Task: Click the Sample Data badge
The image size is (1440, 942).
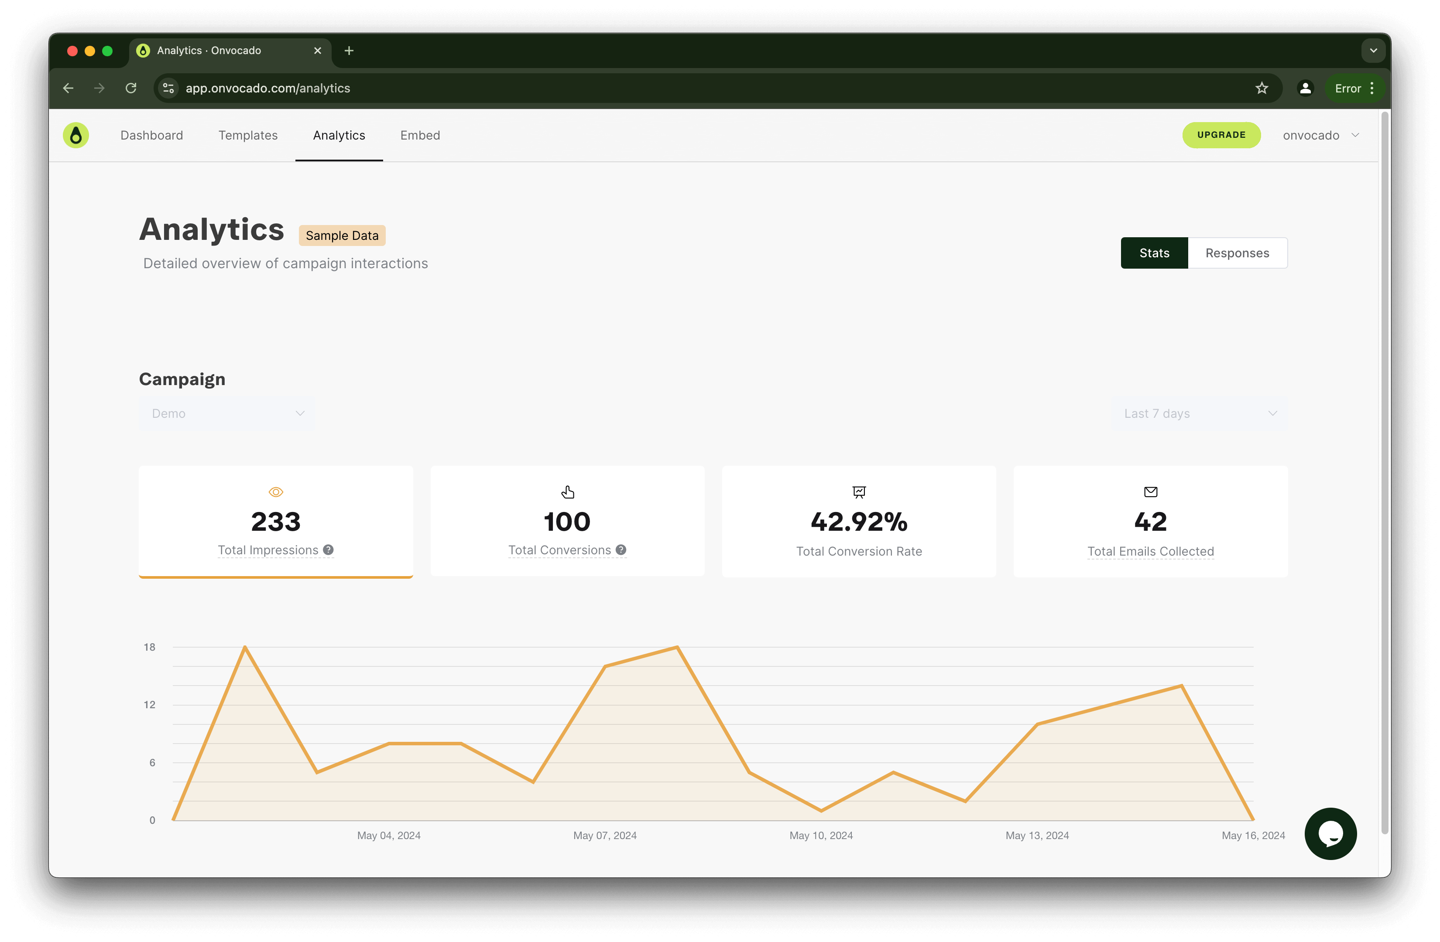Action: [x=342, y=235]
